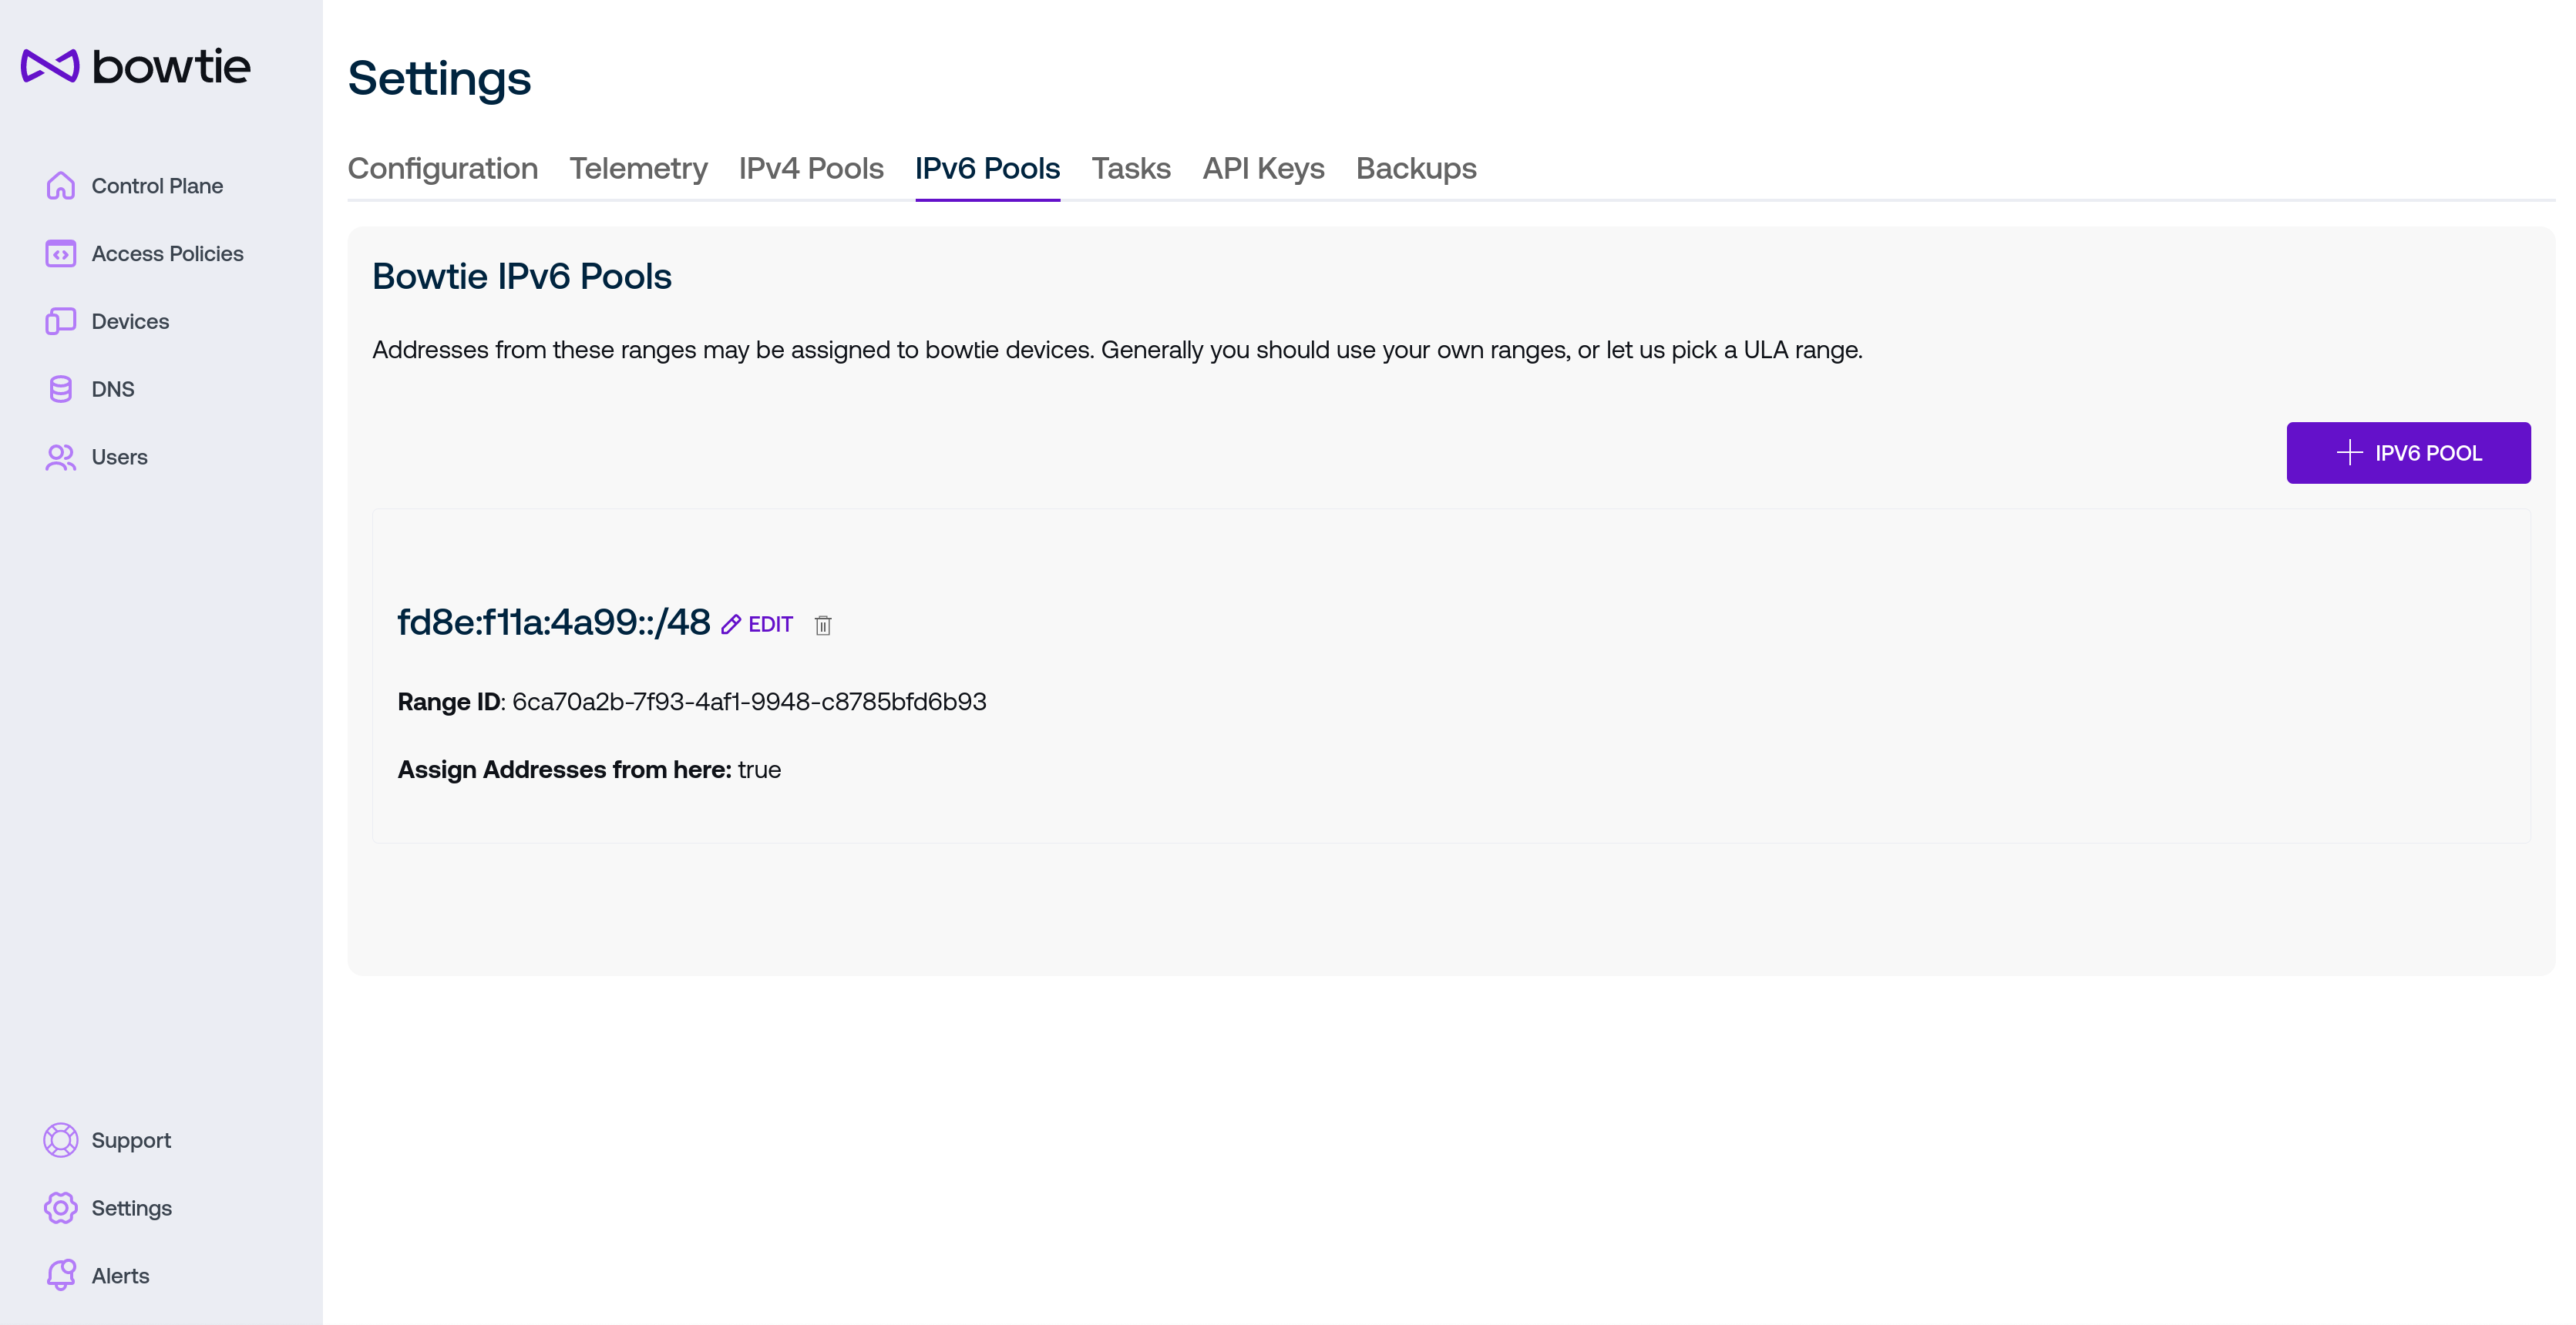2576x1325 pixels.
Task: Open the Configuration tab
Action: 442,168
